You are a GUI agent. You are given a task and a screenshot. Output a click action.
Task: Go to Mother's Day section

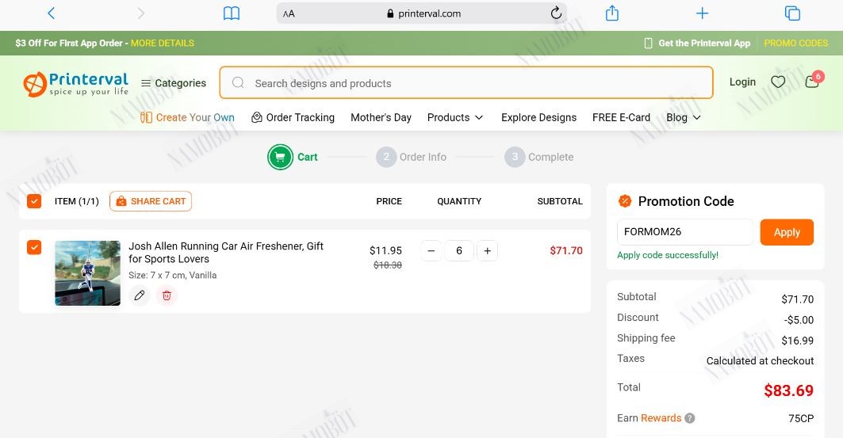coord(381,117)
